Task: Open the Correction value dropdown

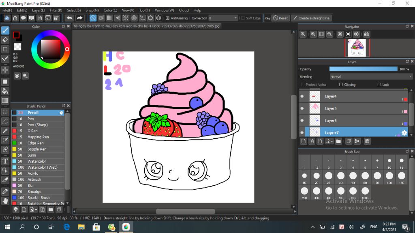Action: 223,18
